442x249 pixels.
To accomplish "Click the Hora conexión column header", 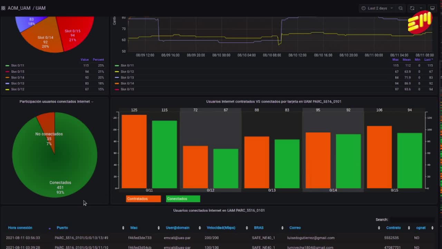I will 20,228.
